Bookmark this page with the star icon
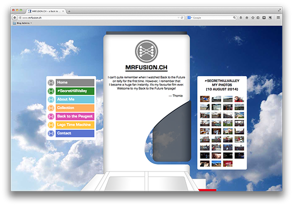The image size is (293, 206). point(253,18)
